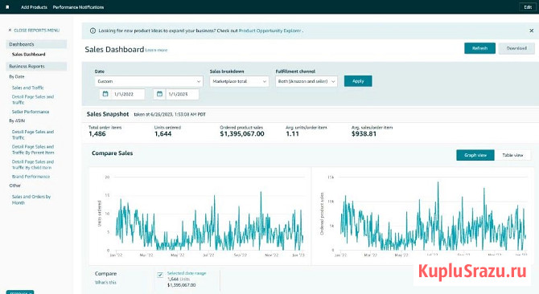This screenshot has height=294, width=539.
Task: Click the Apply button
Action: point(358,81)
